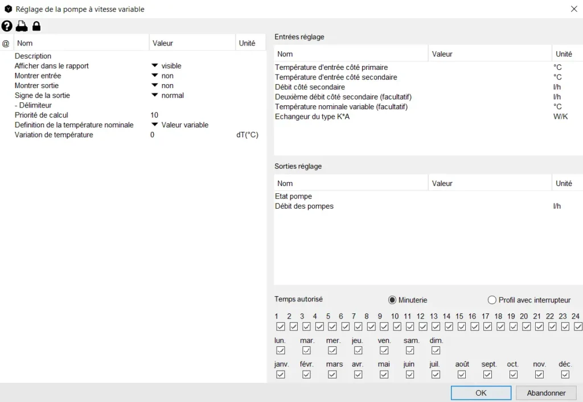
Task: Click the print icon in toolbar
Action: pyautogui.click(x=22, y=26)
